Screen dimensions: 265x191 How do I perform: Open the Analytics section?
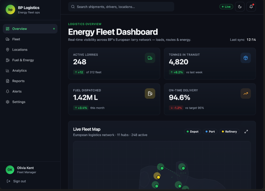tap(30, 71)
